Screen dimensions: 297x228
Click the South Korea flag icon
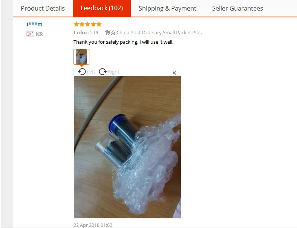[x=30, y=34]
